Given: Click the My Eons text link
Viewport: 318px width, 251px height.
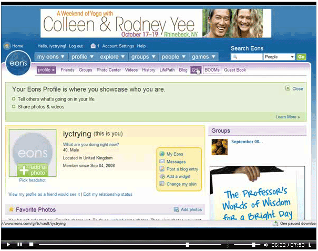Looking at the screenshot, I should [175, 154].
